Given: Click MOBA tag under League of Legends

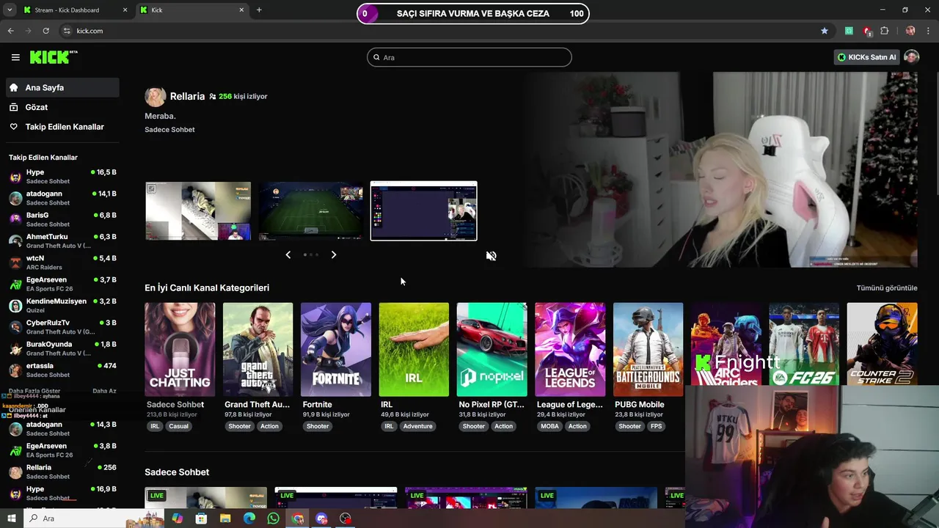Looking at the screenshot, I should click(549, 426).
